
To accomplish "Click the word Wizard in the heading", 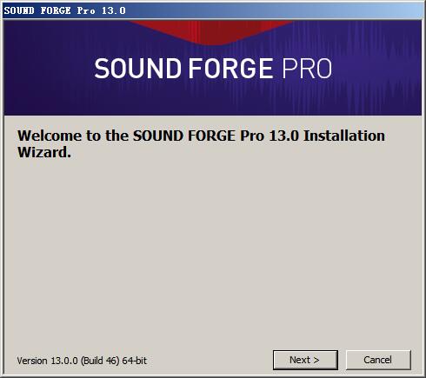I will pos(44,152).
